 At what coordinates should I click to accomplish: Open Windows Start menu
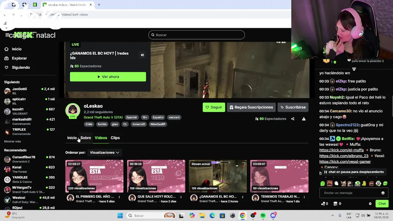(120, 215)
